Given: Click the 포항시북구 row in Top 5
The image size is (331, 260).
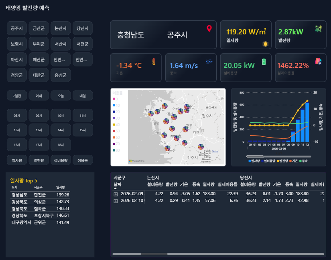Looking at the screenshot, I should coord(40,215).
